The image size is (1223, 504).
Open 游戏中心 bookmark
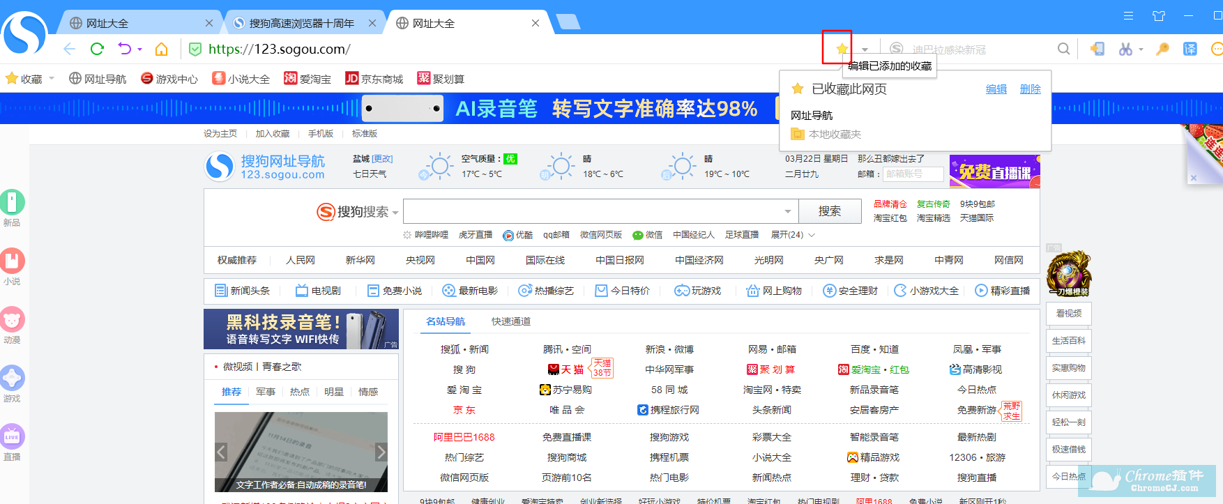pyautogui.click(x=169, y=79)
